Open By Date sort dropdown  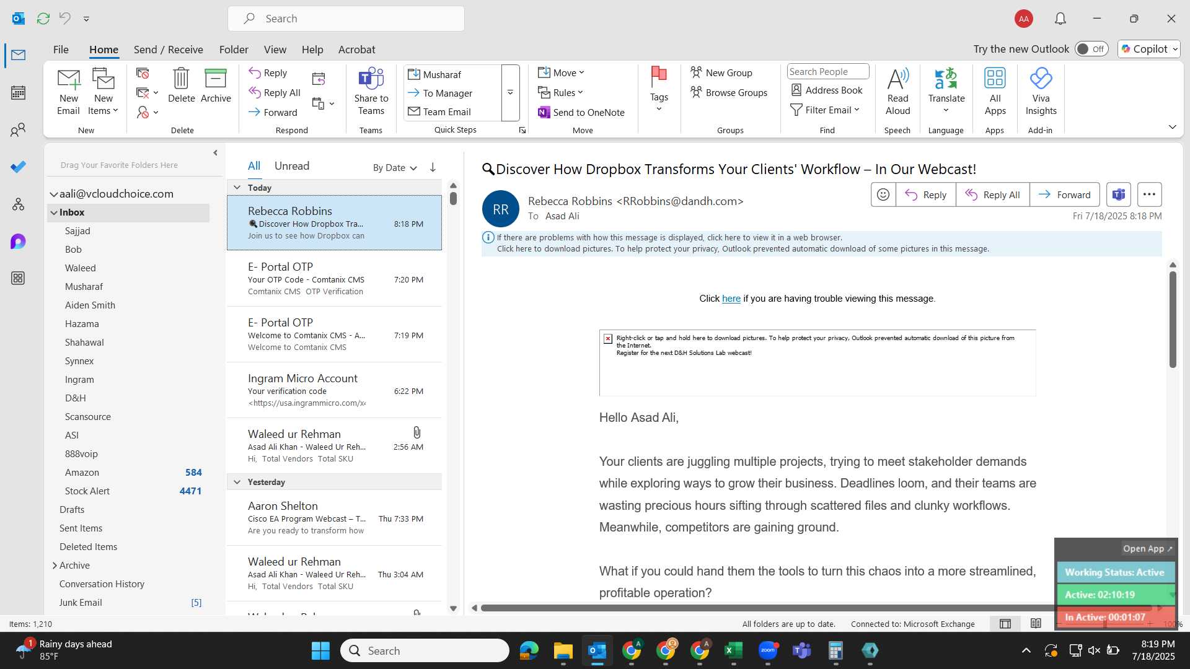coord(395,168)
